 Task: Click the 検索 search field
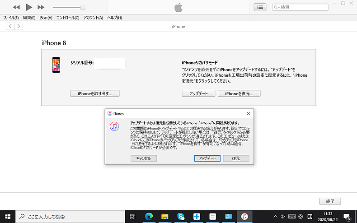click(300, 7)
